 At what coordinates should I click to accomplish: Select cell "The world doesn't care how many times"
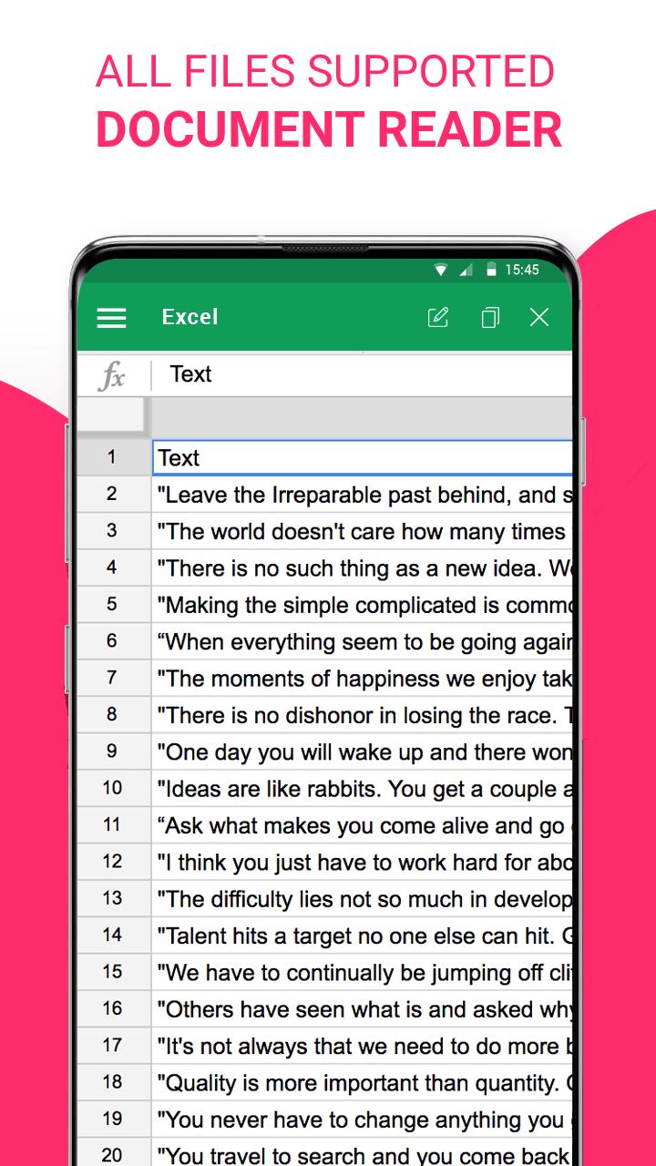(x=362, y=531)
